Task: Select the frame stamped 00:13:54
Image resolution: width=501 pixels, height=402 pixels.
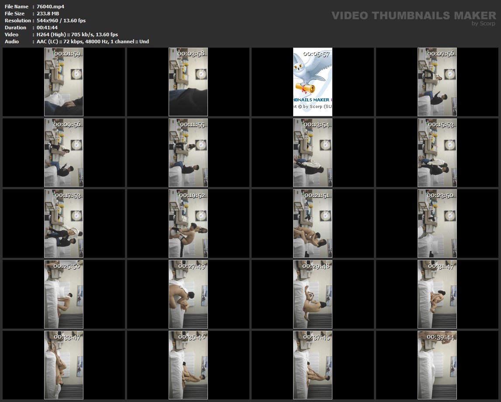Action: pyautogui.click(x=313, y=152)
